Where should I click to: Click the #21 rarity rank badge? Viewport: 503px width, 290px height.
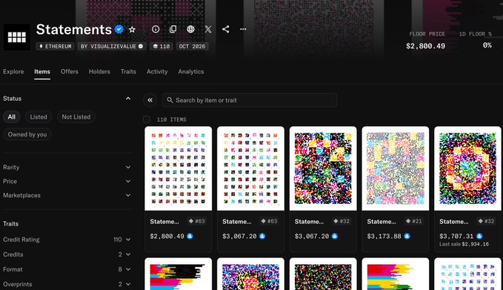pos(414,221)
